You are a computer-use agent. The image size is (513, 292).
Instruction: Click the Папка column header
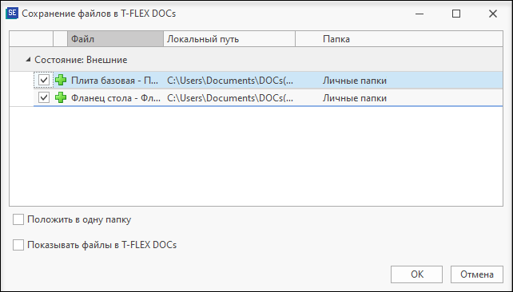pyautogui.click(x=399, y=39)
